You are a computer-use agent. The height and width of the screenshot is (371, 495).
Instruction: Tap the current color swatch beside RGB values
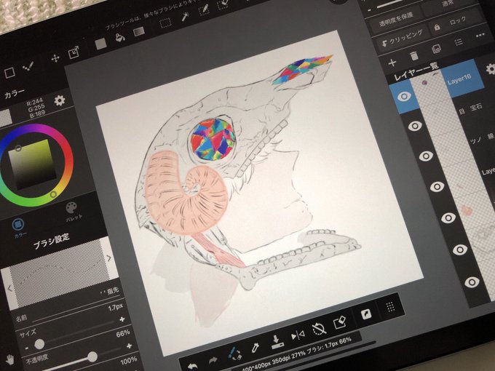[5, 119]
